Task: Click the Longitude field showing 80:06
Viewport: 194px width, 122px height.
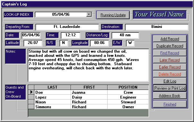Action: click(x=99, y=43)
